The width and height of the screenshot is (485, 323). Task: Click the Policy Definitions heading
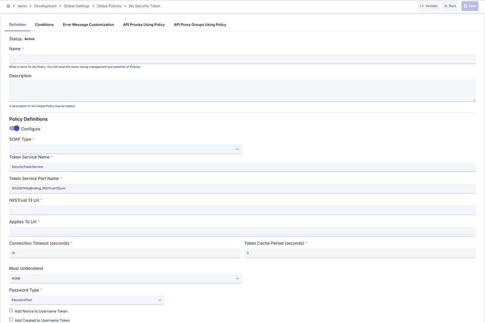[28, 119]
